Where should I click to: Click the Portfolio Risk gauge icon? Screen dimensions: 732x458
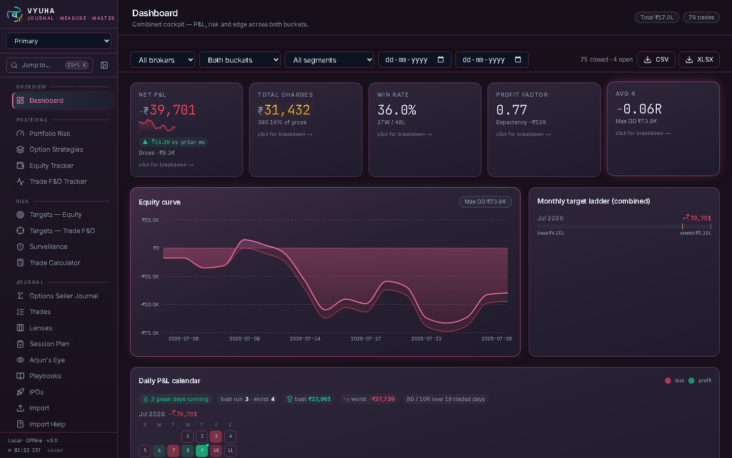(20, 133)
